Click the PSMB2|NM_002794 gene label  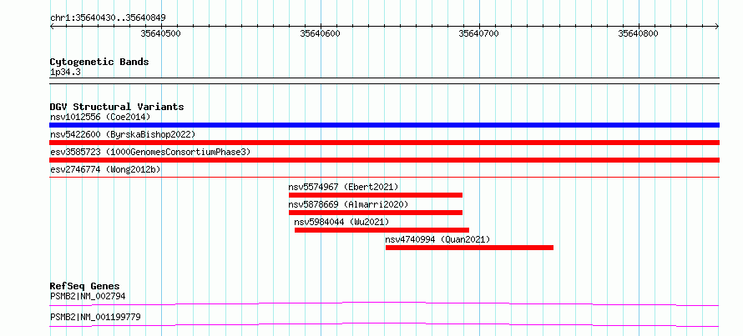coord(88,297)
